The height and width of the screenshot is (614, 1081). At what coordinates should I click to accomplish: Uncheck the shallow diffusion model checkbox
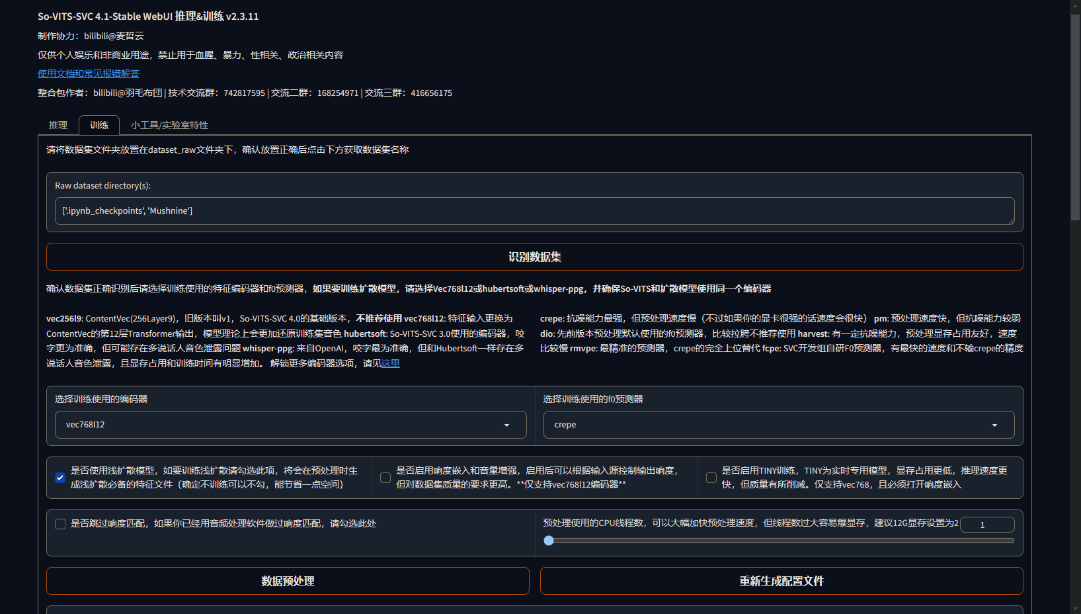point(60,477)
